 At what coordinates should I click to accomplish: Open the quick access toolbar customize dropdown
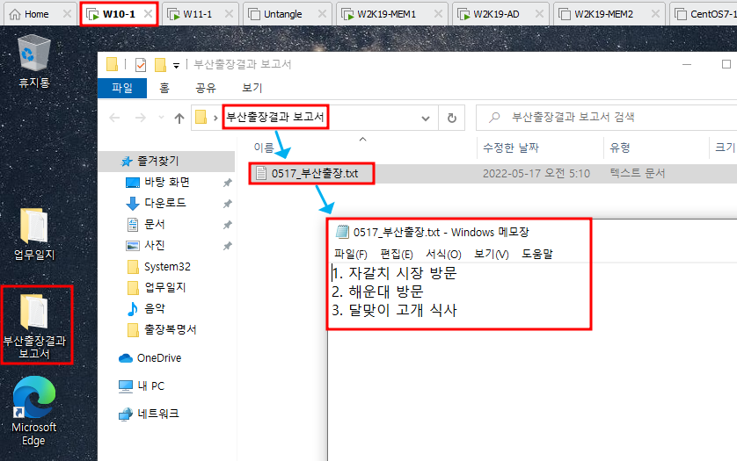click(176, 65)
